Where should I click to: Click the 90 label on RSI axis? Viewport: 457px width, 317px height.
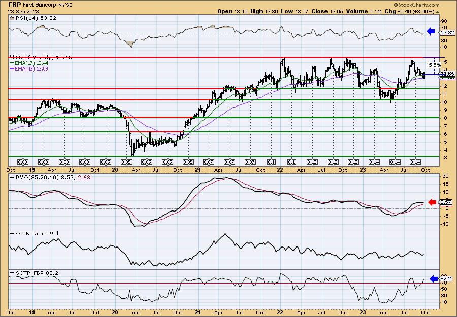[444, 21]
